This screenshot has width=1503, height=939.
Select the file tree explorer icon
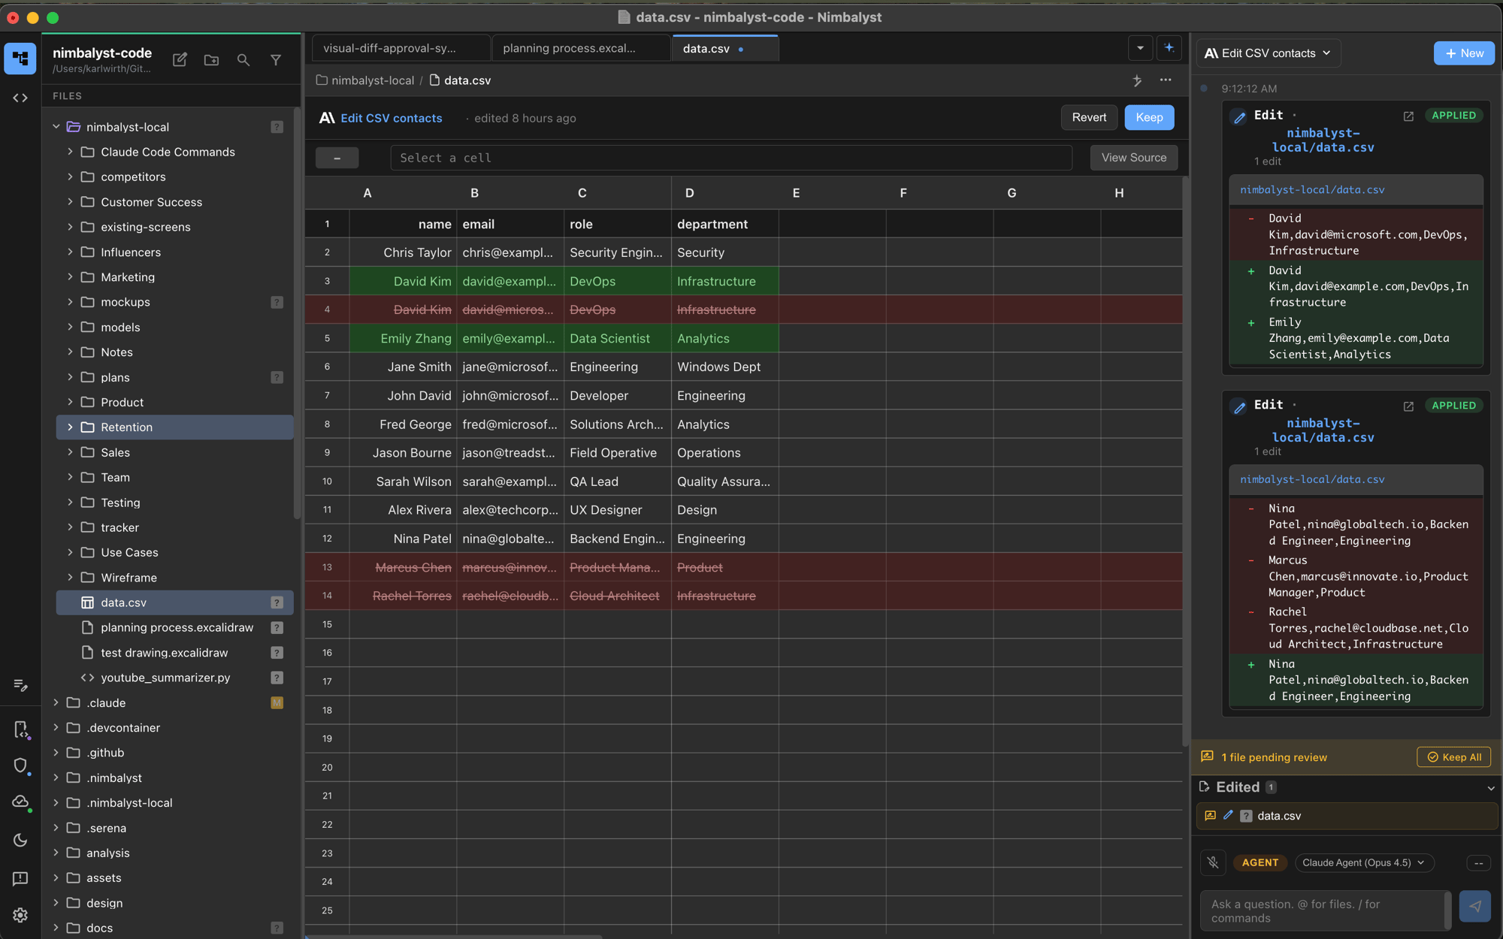click(x=20, y=59)
